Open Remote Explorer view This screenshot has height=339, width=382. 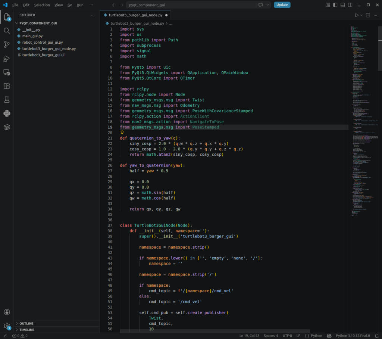click(7, 72)
